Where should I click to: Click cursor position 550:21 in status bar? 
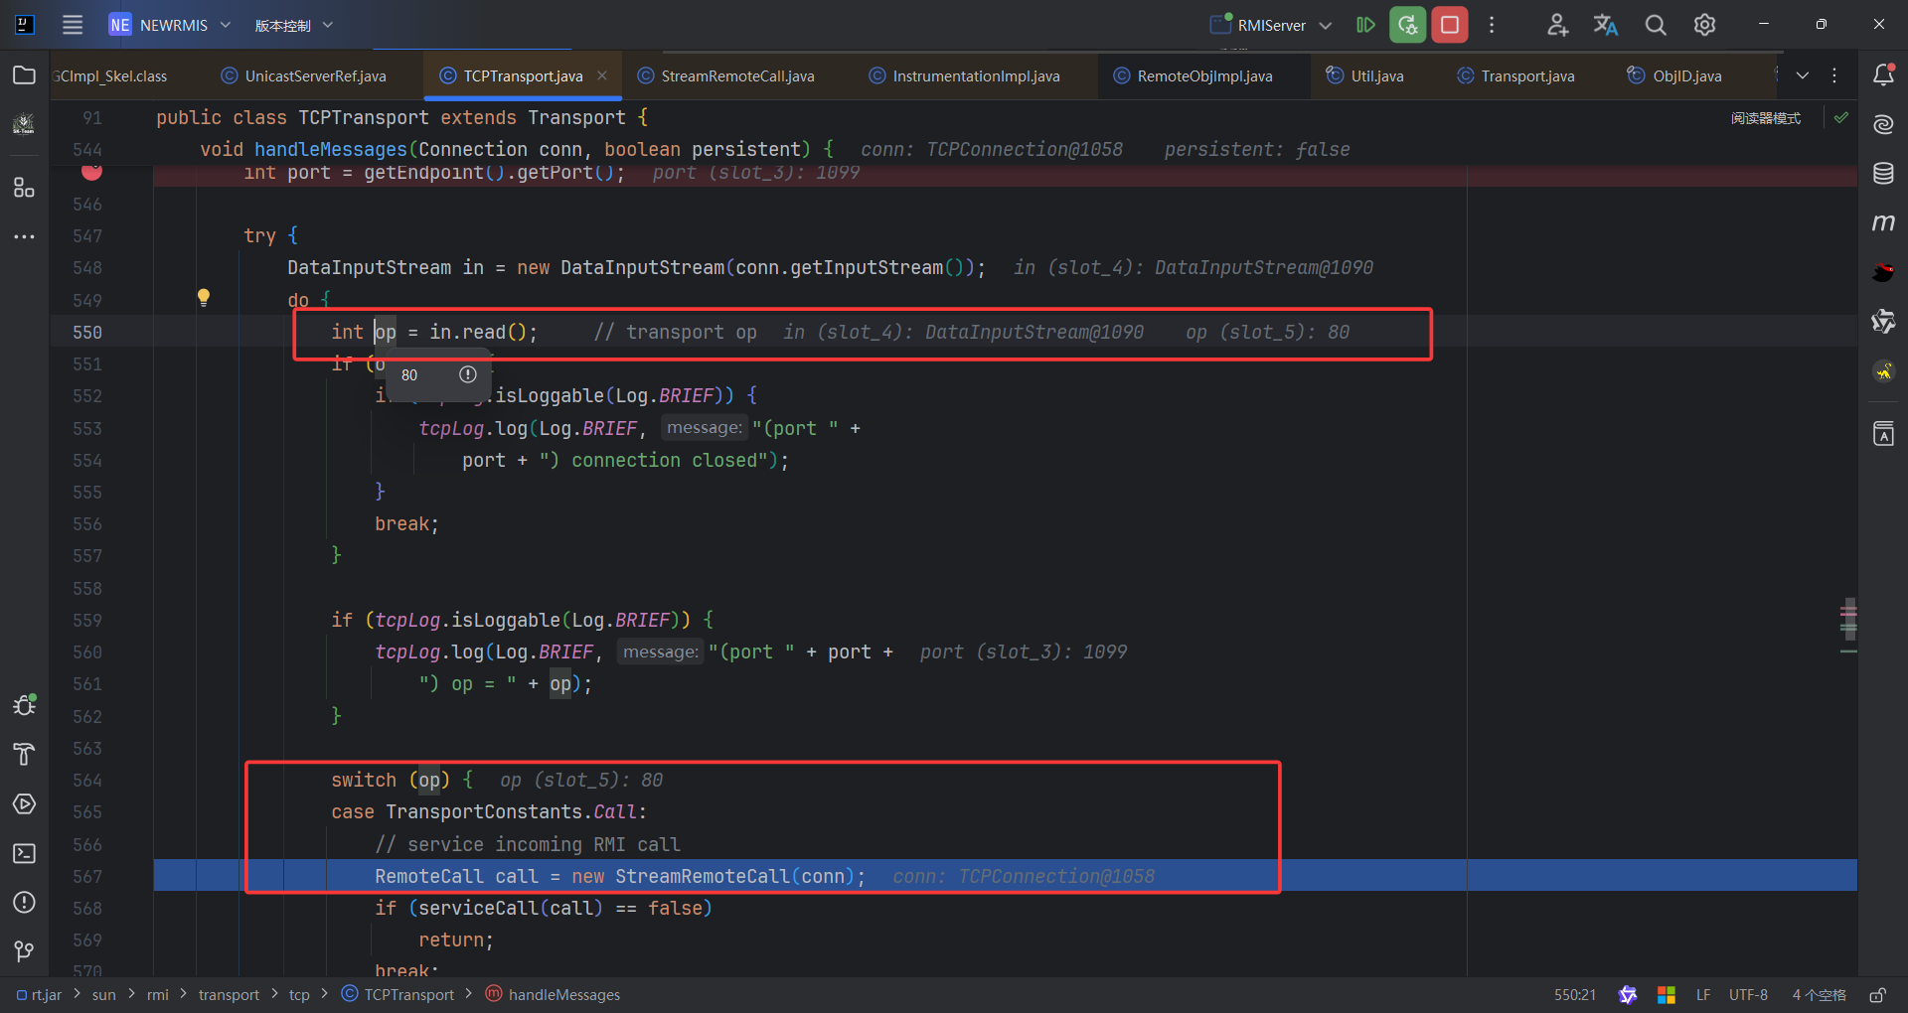1575,995
